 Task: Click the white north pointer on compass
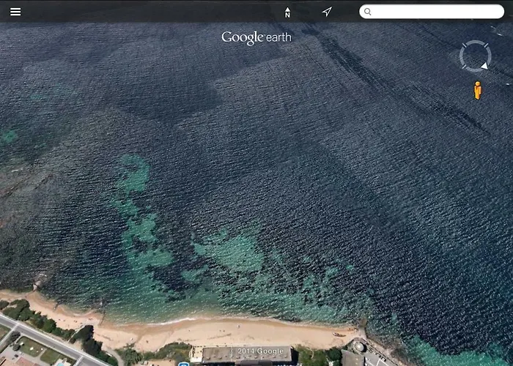(484, 66)
